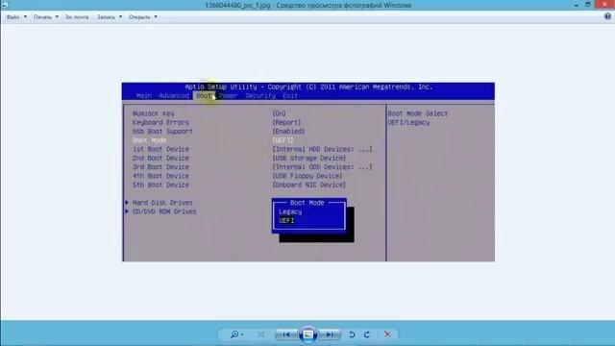Viewport: 615px width, 346px height.
Task: Start the slideshow with center button
Action: pyautogui.click(x=307, y=334)
